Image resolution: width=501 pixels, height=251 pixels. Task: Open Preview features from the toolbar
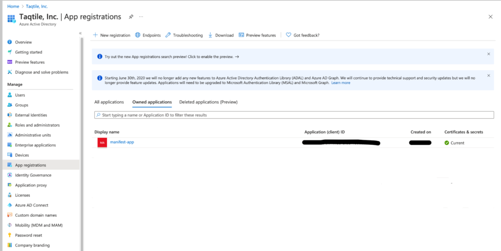[x=257, y=35]
